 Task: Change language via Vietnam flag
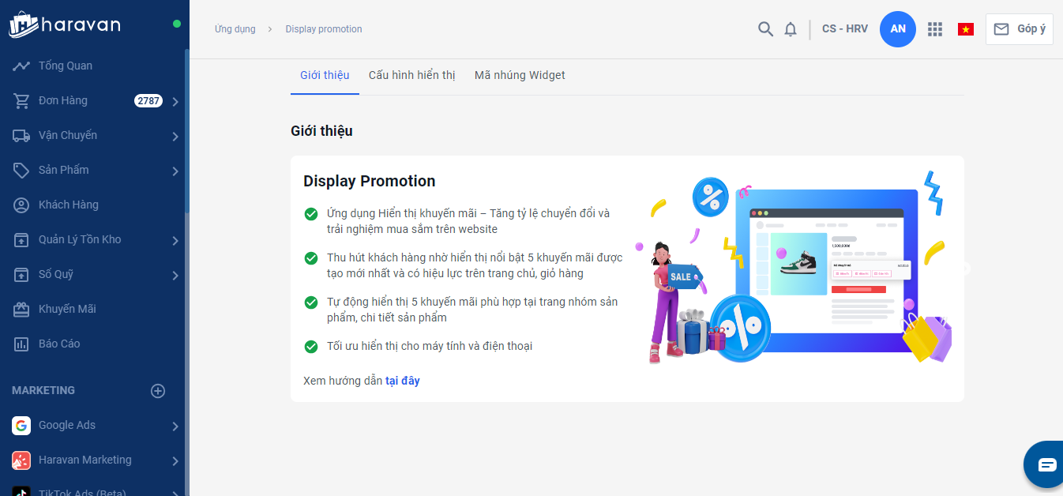(966, 29)
